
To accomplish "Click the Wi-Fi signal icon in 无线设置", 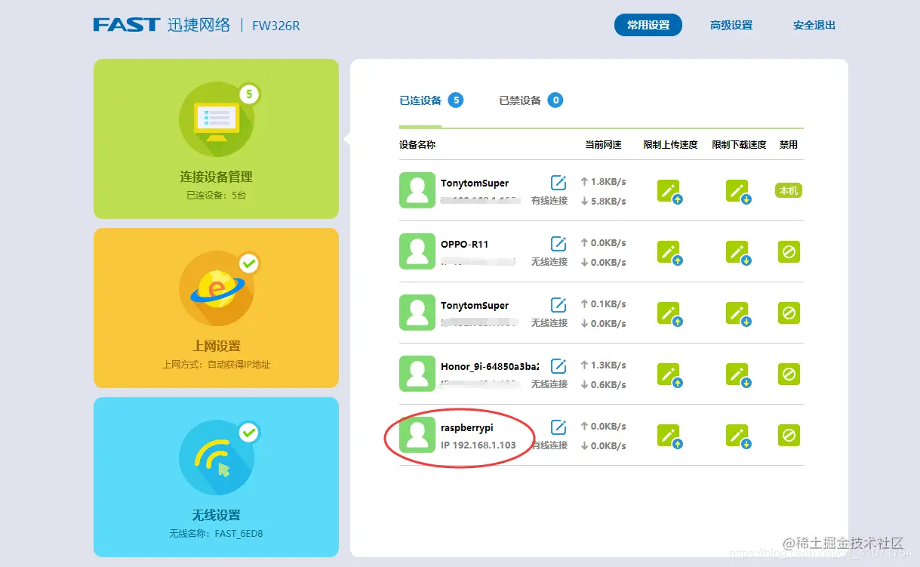I will coord(216,458).
